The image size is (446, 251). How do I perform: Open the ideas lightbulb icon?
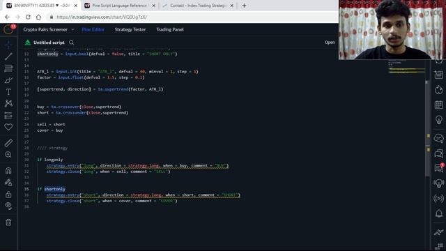[438, 120]
